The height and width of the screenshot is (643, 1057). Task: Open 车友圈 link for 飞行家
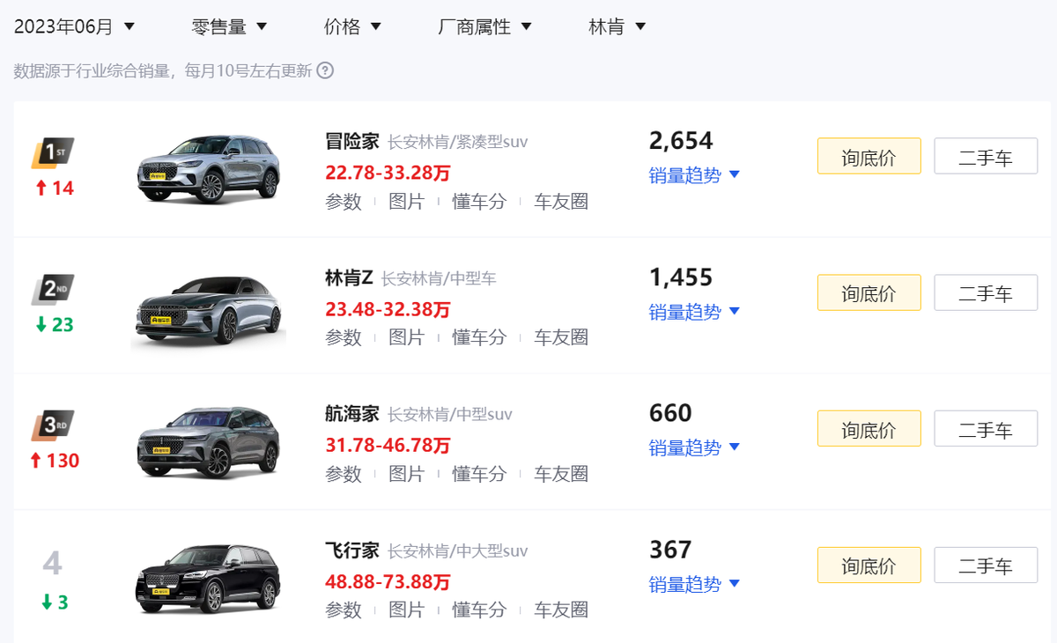coord(561,610)
